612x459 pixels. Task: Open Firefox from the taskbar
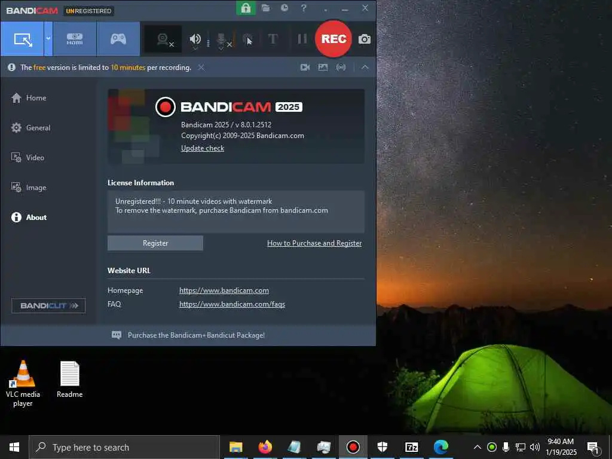pos(265,447)
